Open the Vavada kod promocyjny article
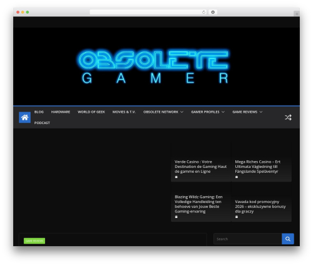 tap(260, 207)
